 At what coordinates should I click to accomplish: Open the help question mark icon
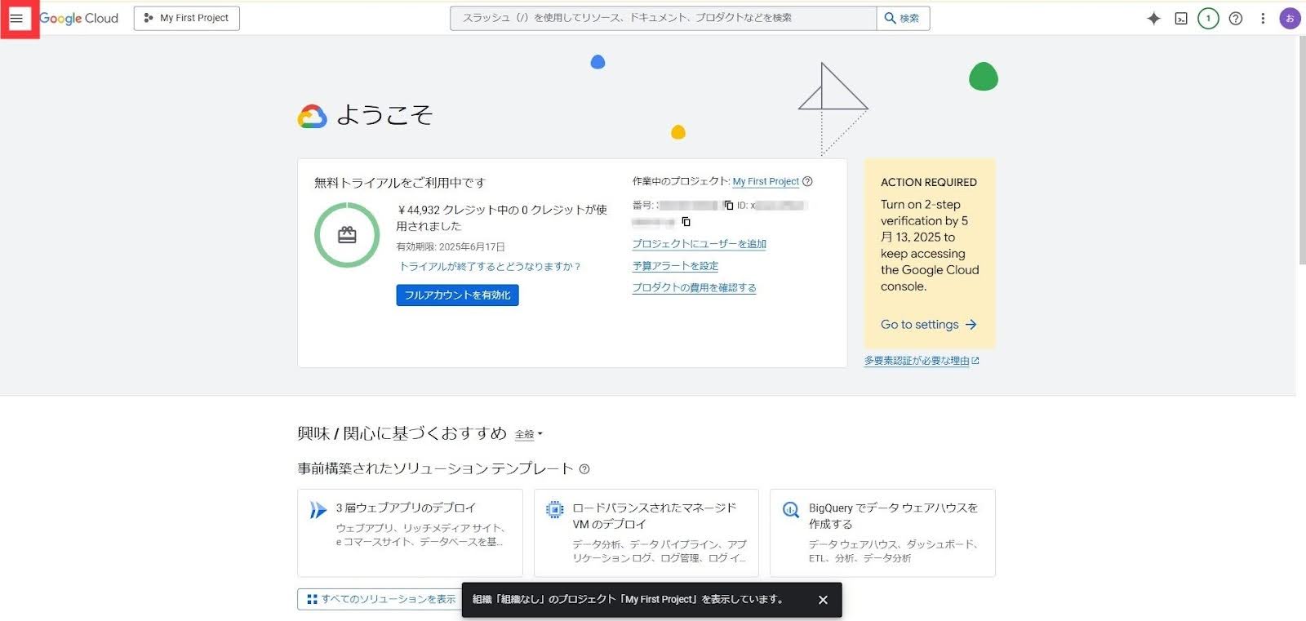click(1236, 18)
